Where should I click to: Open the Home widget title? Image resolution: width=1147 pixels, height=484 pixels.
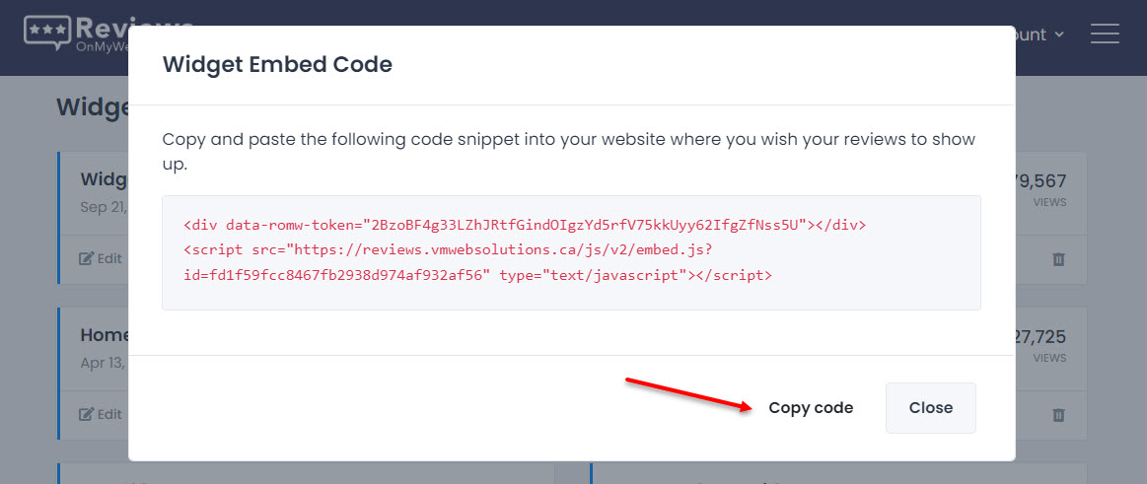coord(105,335)
